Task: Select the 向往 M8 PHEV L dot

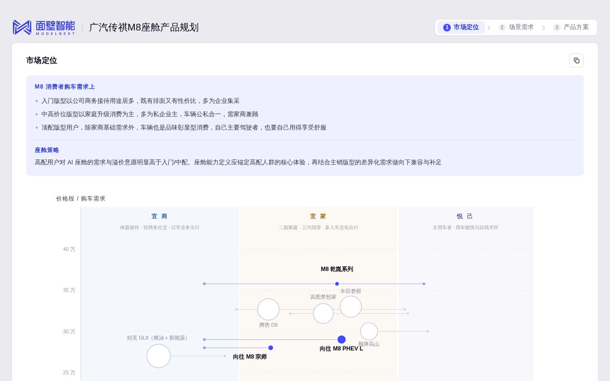Action: tap(342, 340)
